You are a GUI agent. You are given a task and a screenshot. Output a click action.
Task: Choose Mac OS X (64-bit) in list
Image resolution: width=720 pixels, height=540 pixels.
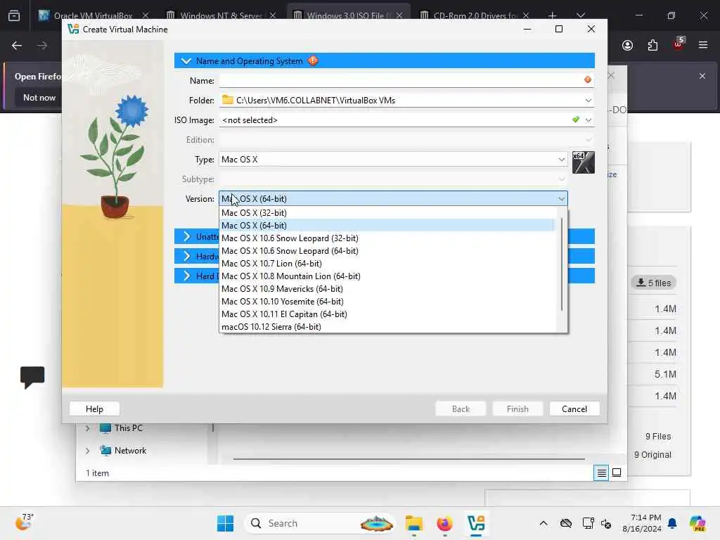(x=388, y=226)
